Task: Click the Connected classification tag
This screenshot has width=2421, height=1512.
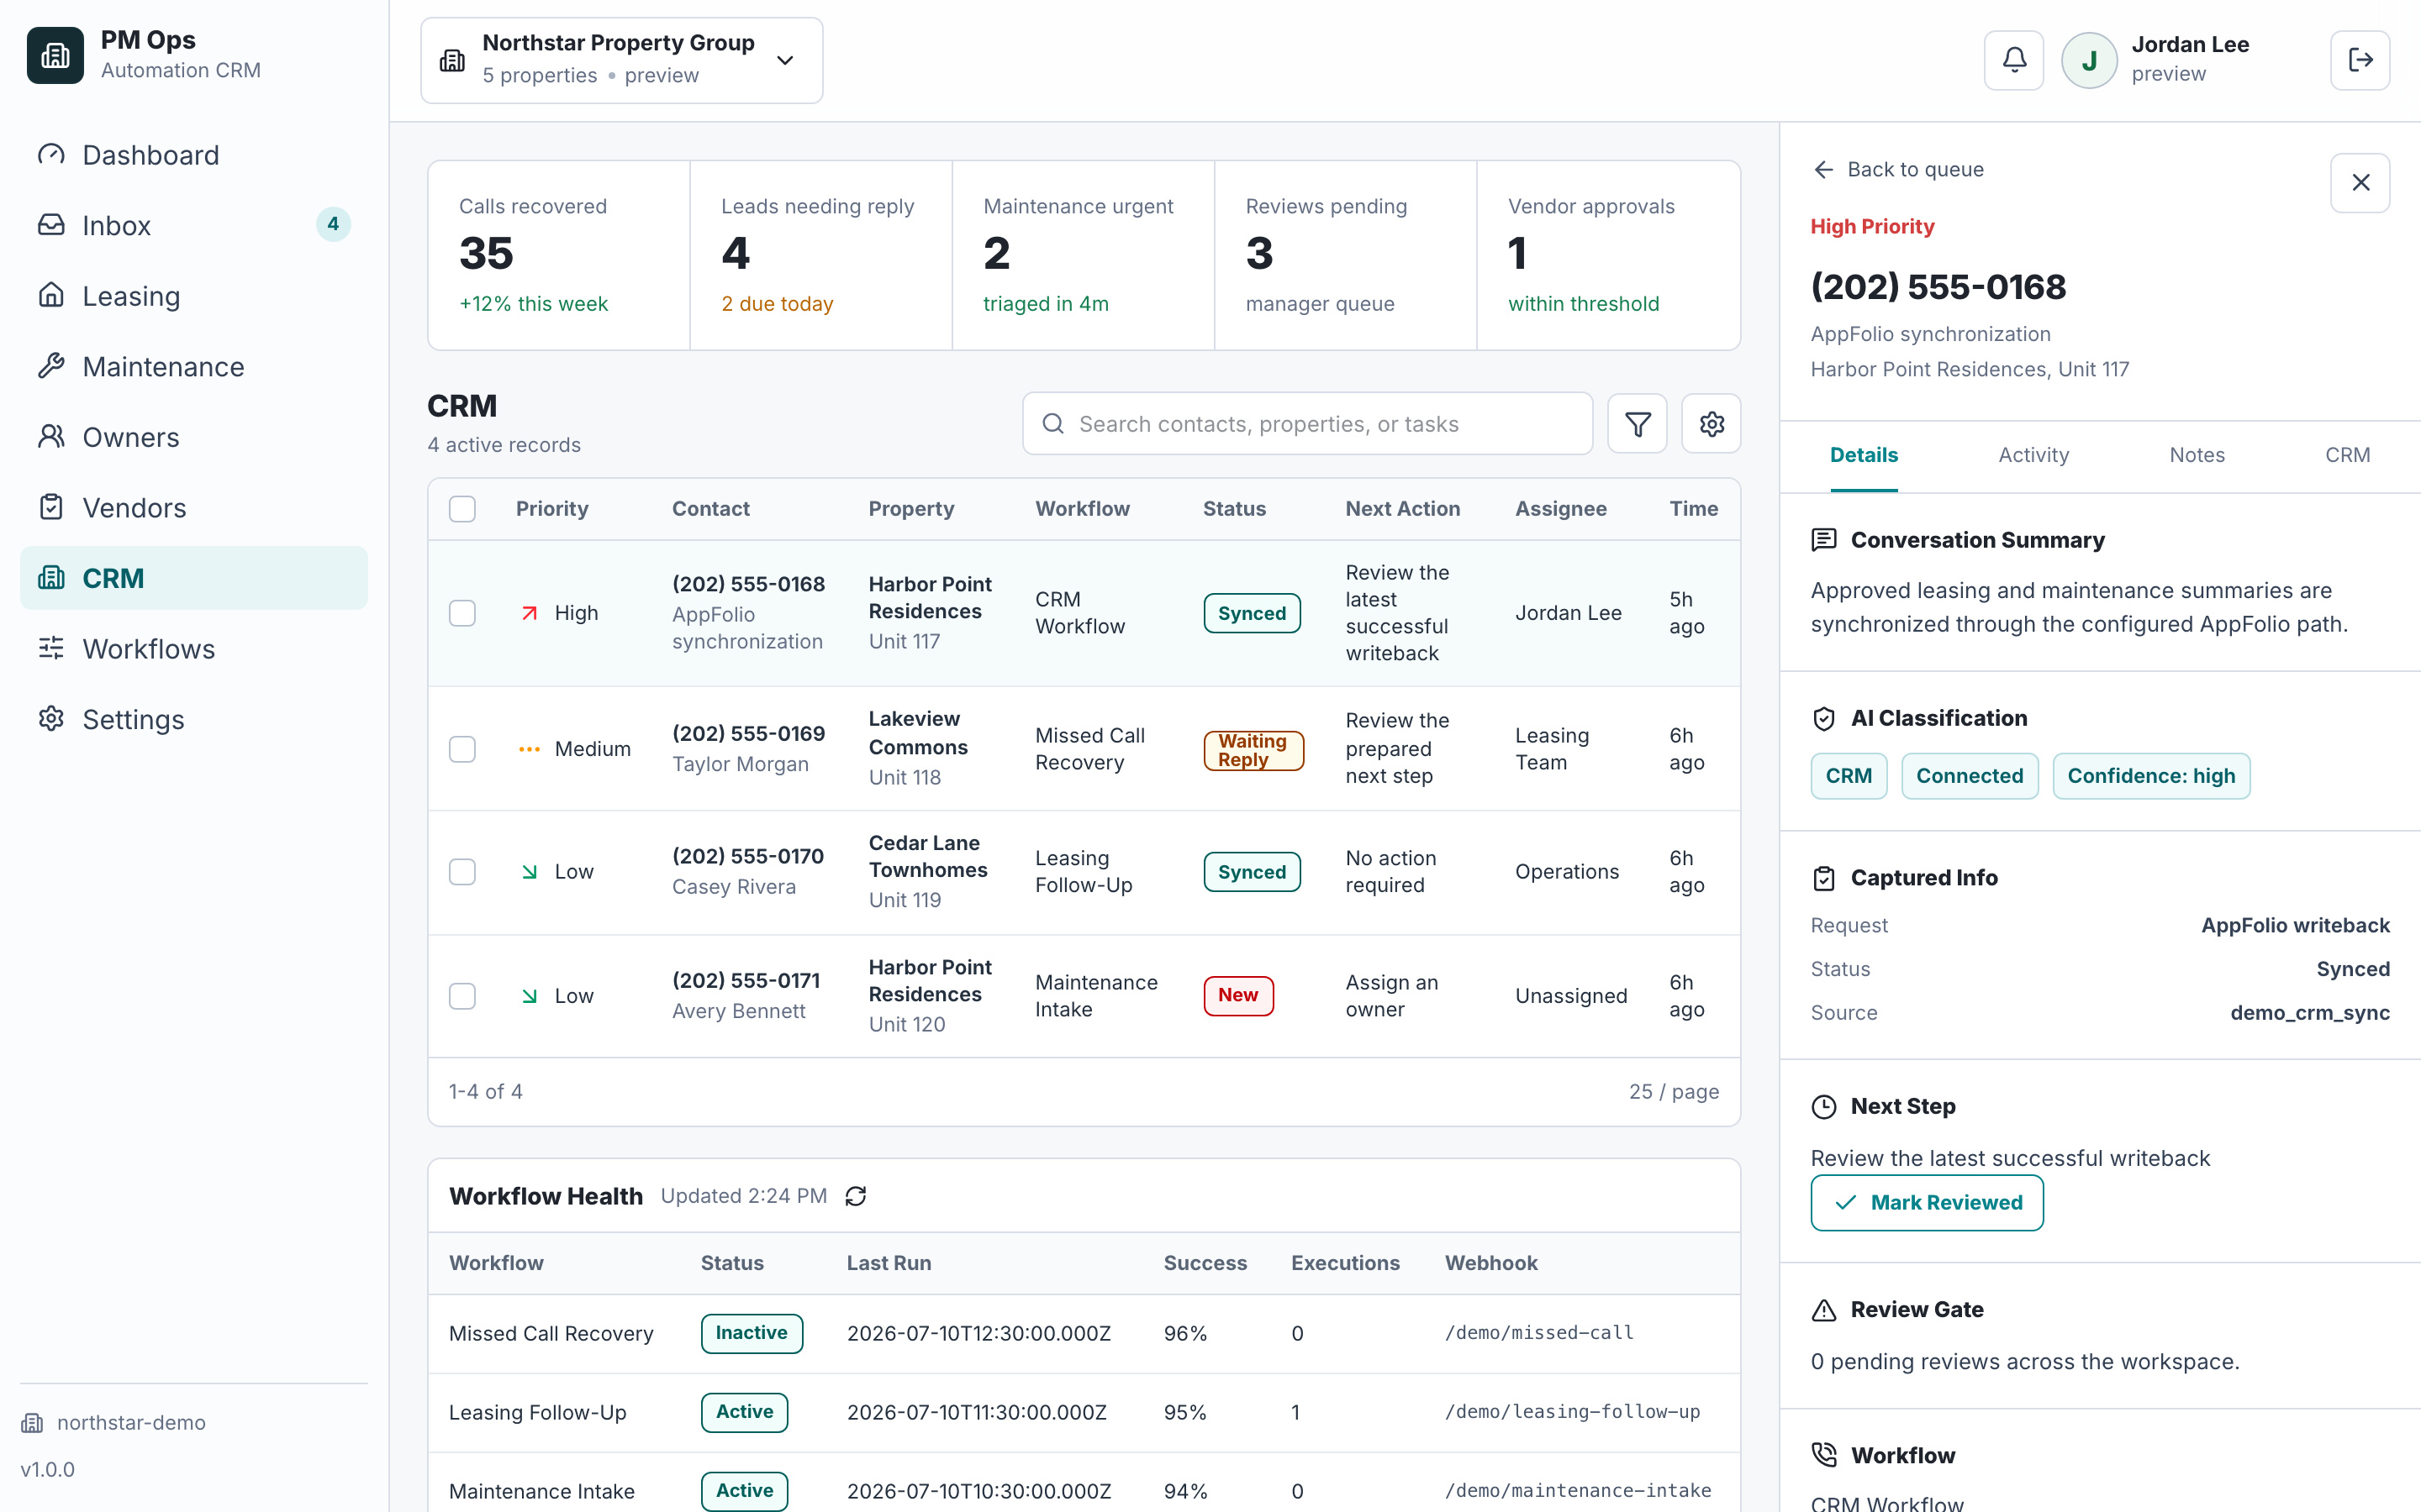Action: 1969,776
